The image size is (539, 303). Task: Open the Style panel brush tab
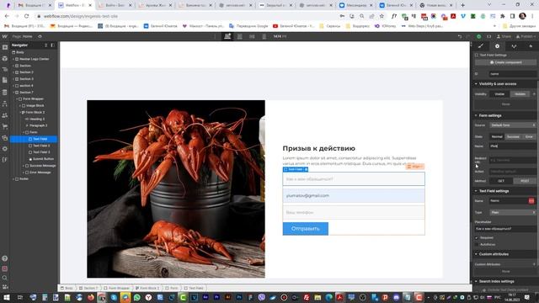click(x=481, y=46)
